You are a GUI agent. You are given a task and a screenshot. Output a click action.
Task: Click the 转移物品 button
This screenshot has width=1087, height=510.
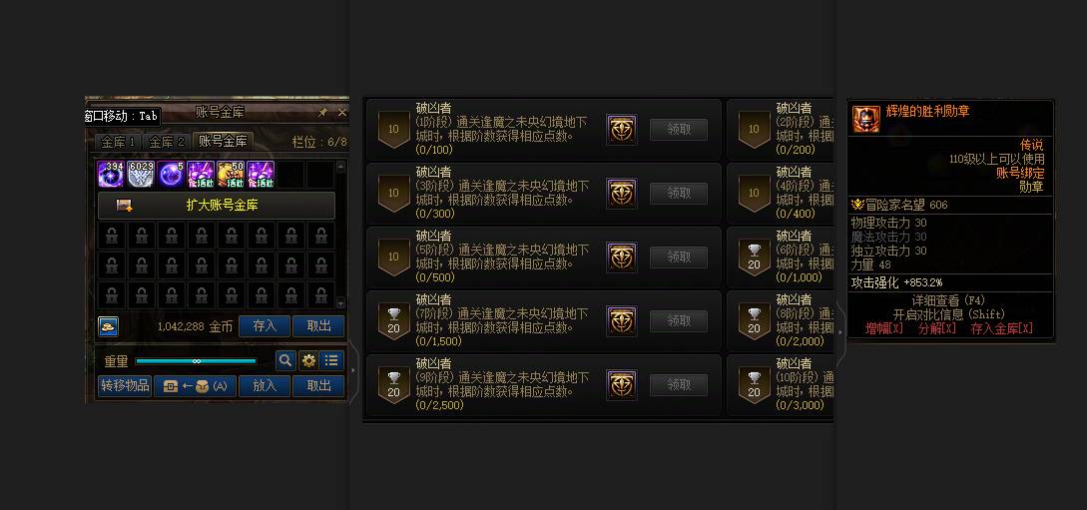click(125, 386)
